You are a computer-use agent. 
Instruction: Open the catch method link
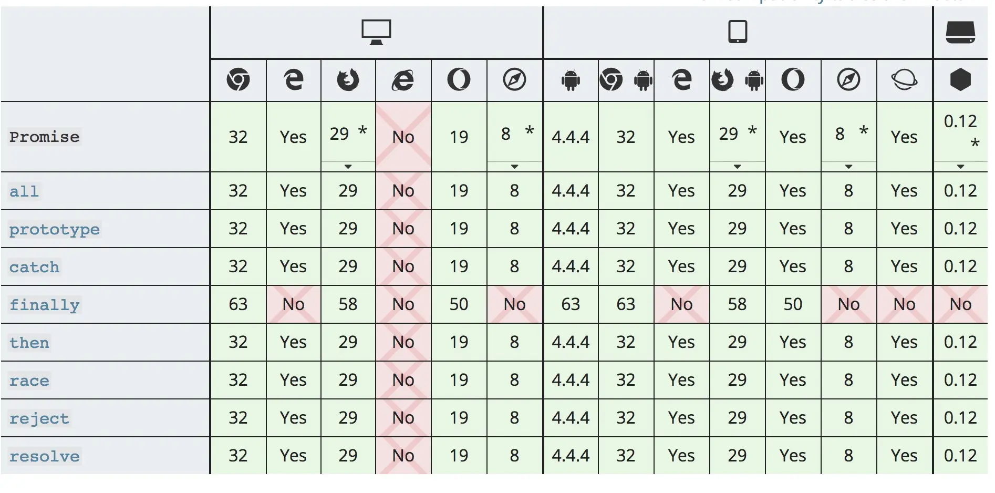[x=35, y=267]
